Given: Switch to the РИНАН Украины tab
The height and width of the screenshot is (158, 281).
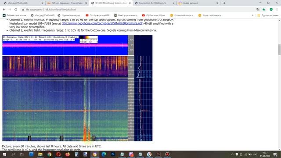Looking at the screenshot, I should (x=67, y=3).
